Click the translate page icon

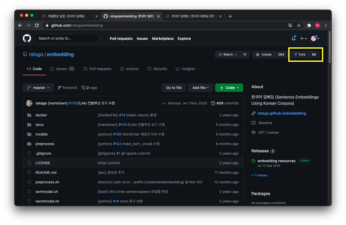tap(291, 25)
